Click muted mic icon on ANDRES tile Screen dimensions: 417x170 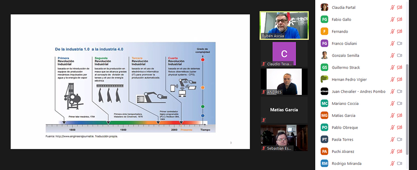coord(264,92)
